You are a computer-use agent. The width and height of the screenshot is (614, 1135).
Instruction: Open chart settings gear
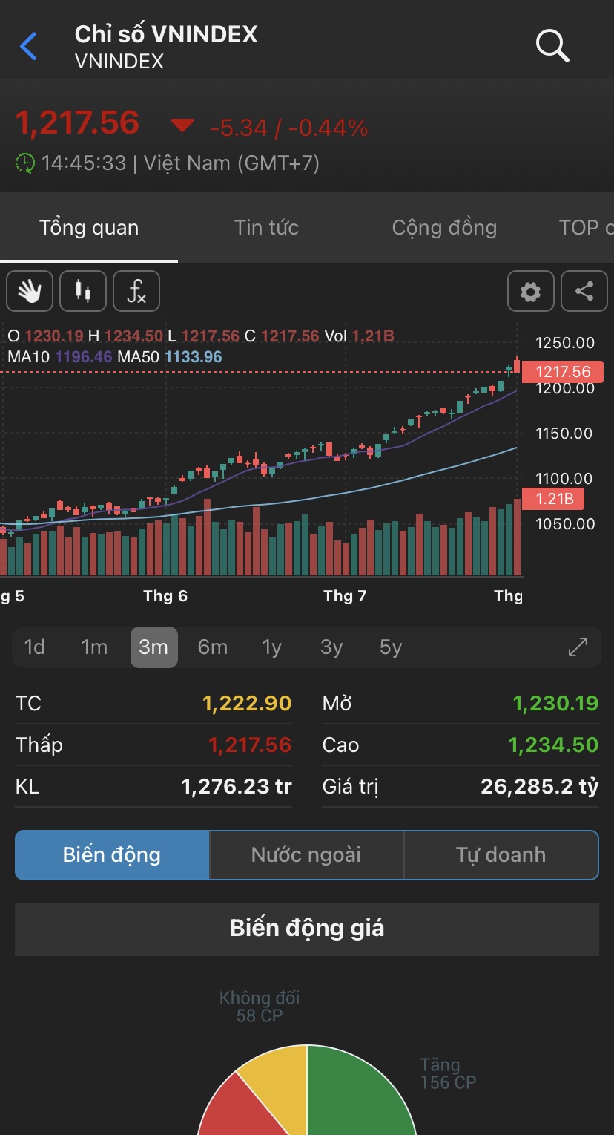pos(530,291)
